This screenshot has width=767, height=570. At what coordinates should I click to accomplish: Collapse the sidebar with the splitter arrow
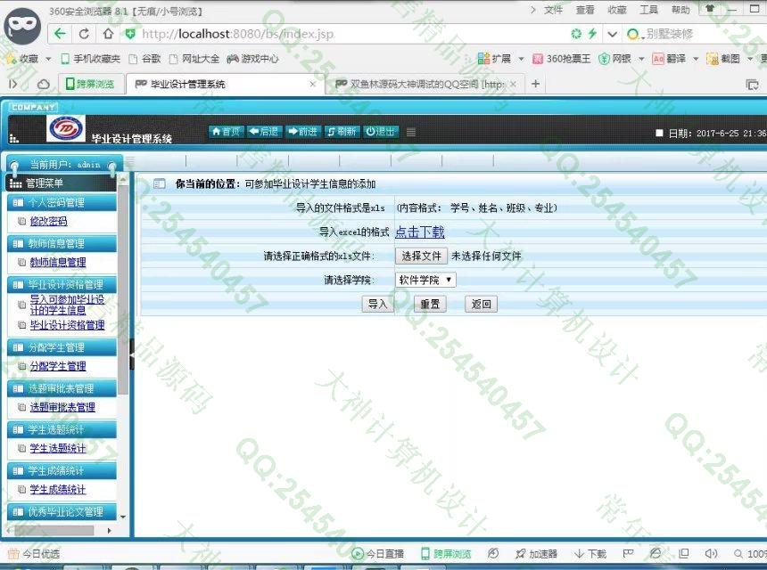(x=132, y=354)
